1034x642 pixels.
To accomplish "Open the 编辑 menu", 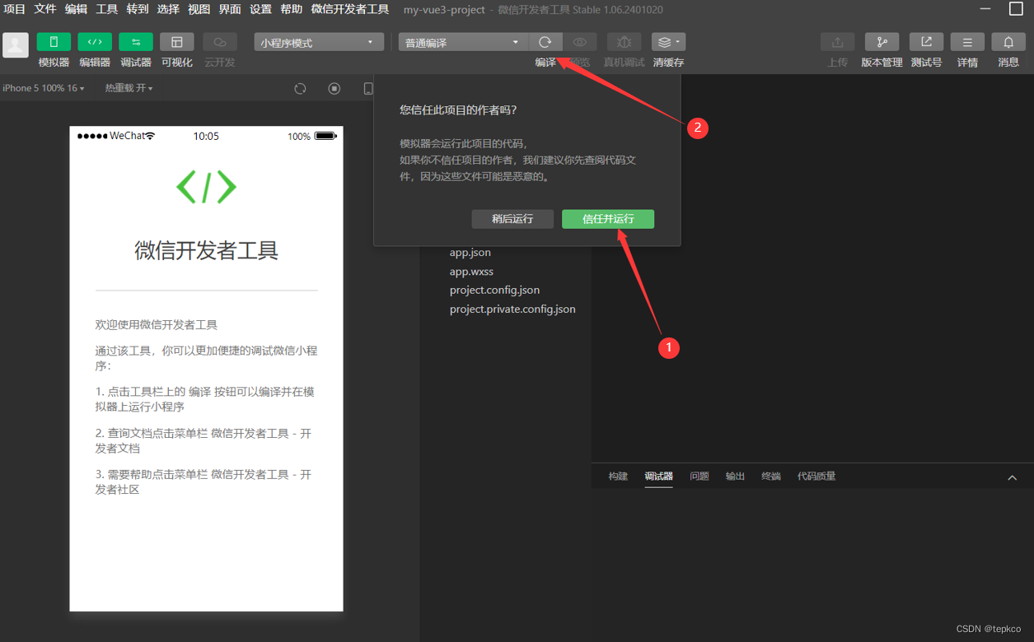I will (76, 9).
